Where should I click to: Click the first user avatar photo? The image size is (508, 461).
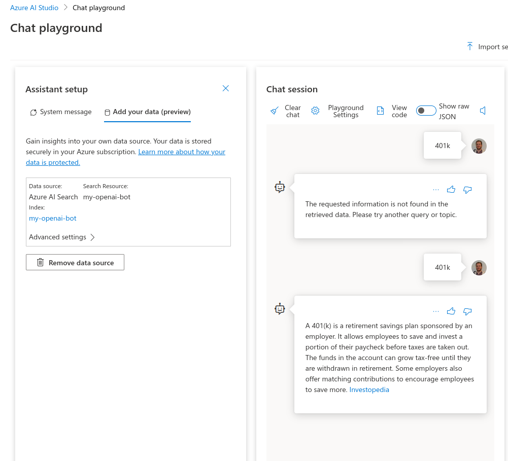click(x=479, y=146)
